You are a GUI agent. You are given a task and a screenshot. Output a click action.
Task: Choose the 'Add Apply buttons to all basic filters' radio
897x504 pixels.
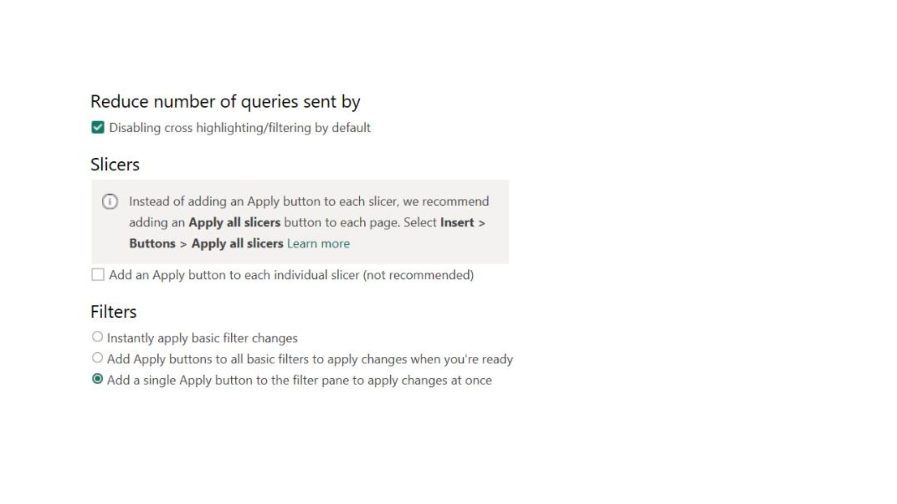(97, 358)
